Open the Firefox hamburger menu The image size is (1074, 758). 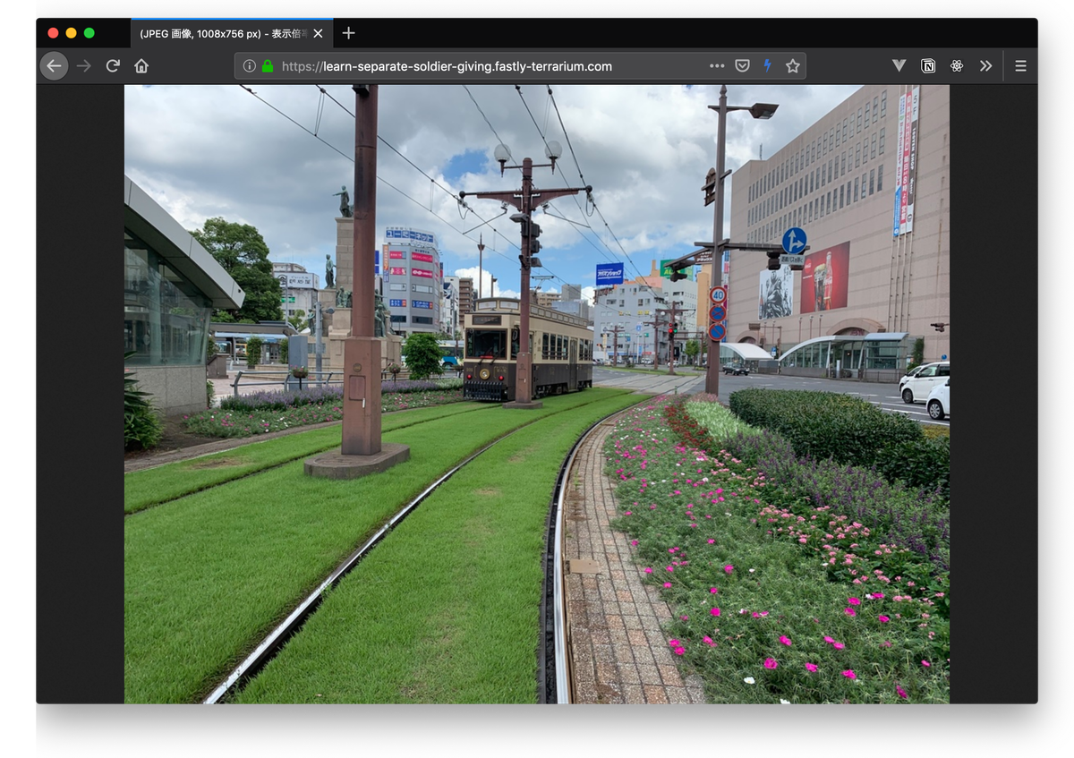(1020, 66)
